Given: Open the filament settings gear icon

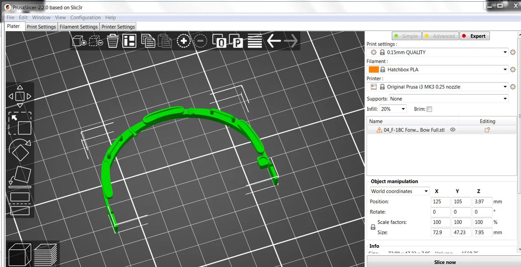Looking at the screenshot, I should point(513,69).
